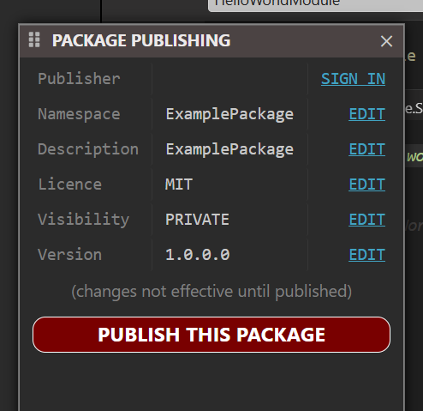Click the 1.0.0.0 version value
Image resolution: width=423 pixels, height=411 pixels.
198,255
